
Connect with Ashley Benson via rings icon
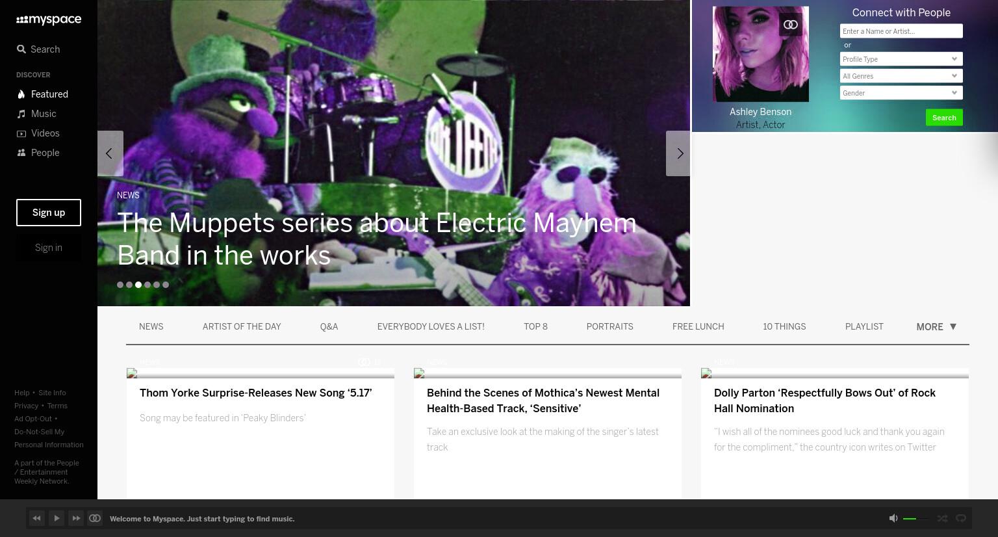(x=791, y=25)
